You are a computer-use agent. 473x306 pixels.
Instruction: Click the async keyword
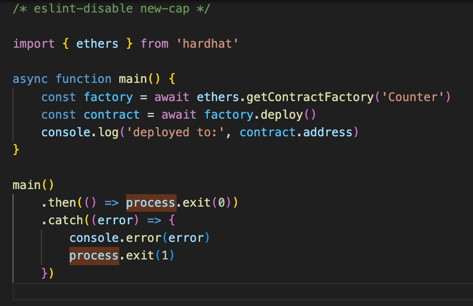pos(30,79)
